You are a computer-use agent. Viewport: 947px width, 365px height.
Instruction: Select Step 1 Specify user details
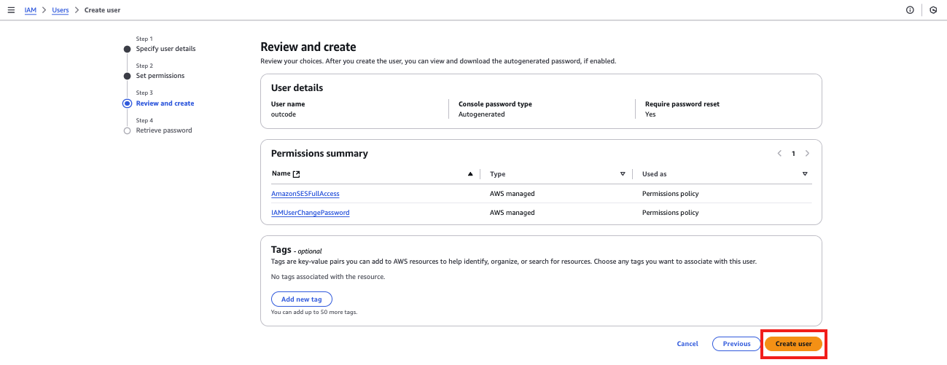pyautogui.click(x=165, y=49)
